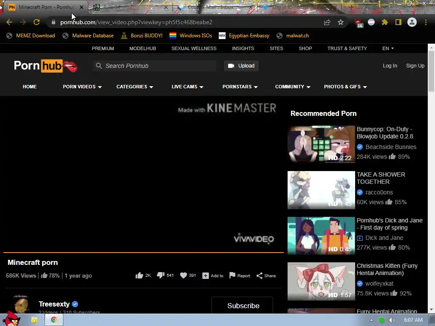Image resolution: width=435 pixels, height=326 pixels.
Task: Click the Sign Up link
Action: click(415, 66)
